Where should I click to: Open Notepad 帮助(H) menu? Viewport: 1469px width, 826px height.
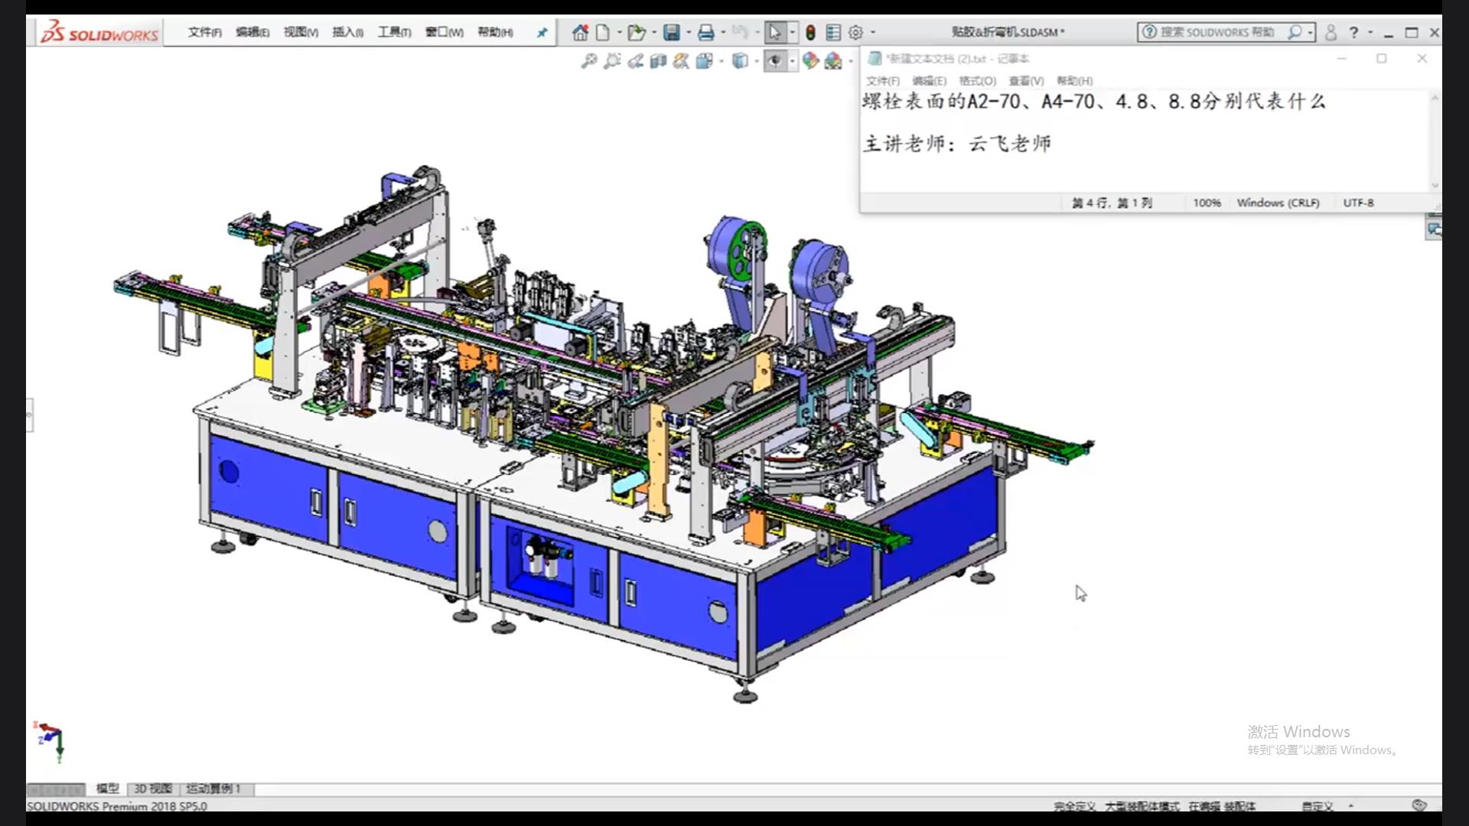(x=1075, y=81)
